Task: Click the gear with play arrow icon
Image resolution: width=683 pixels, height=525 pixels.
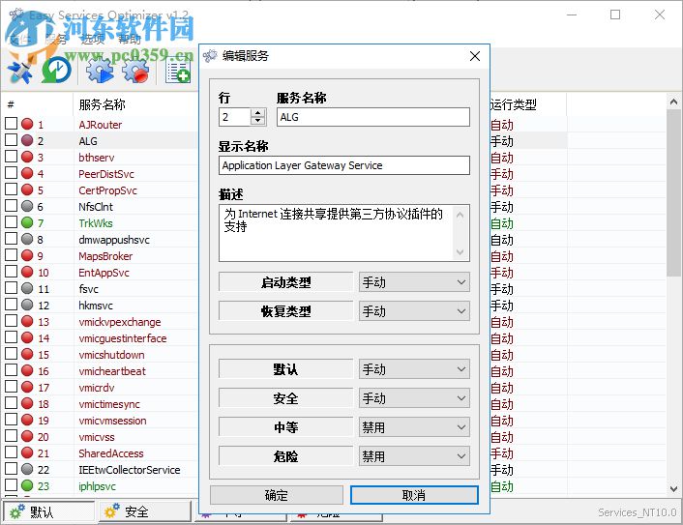Action: [x=100, y=71]
